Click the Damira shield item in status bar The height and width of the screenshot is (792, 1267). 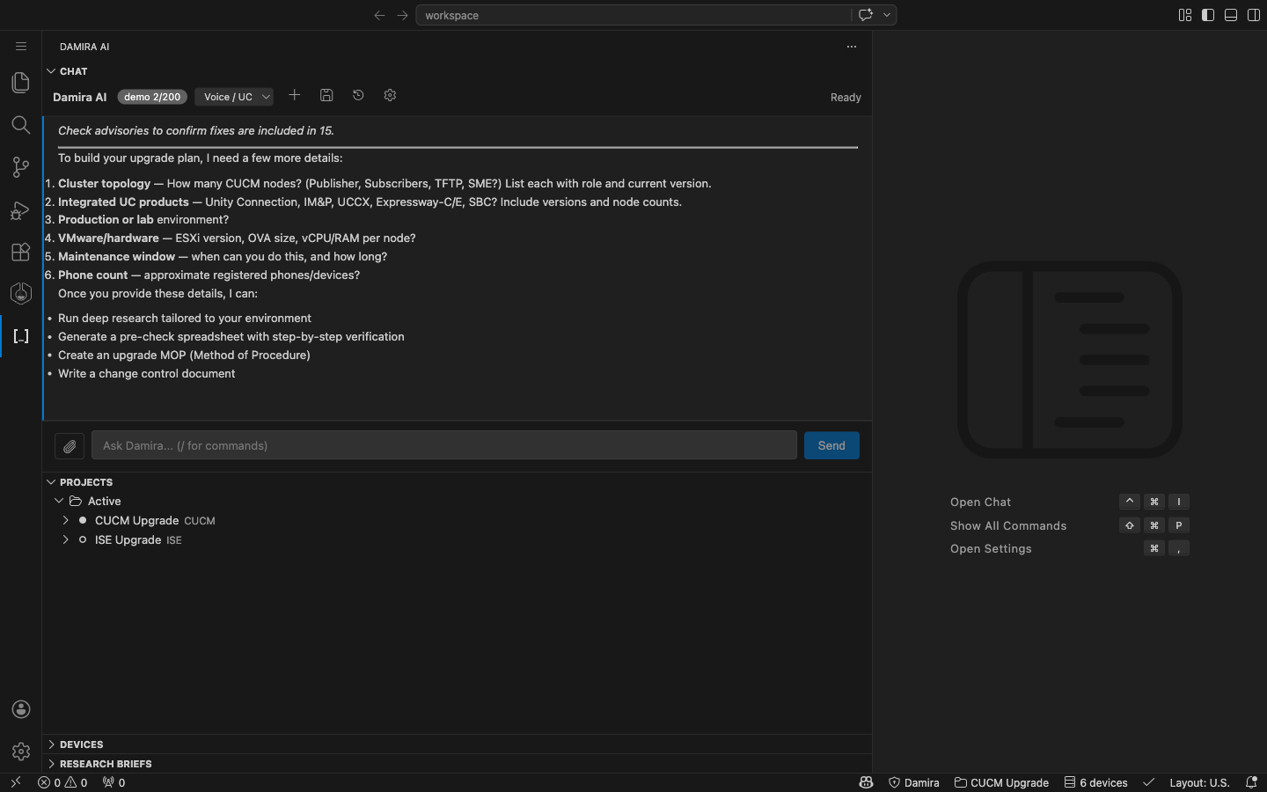tap(914, 782)
